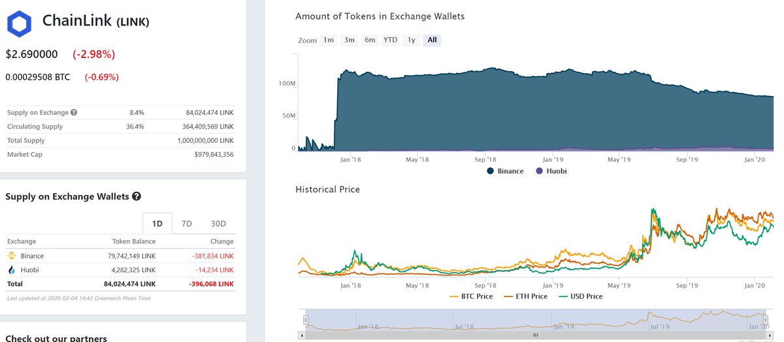Toggle Binance series in chart legend

coord(505,171)
